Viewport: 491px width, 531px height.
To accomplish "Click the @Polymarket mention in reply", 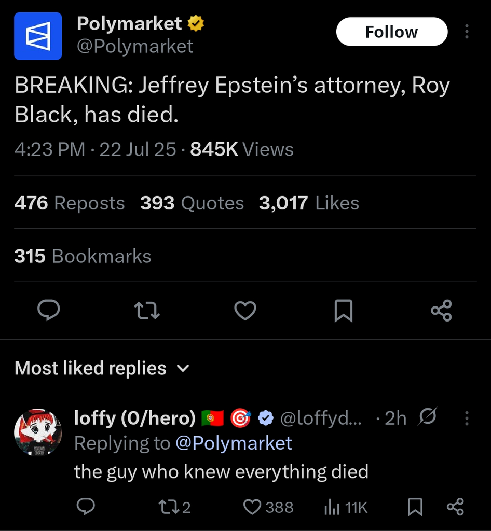I will [x=234, y=443].
